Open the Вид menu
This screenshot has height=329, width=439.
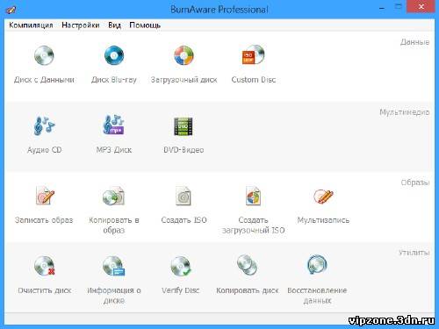click(115, 25)
